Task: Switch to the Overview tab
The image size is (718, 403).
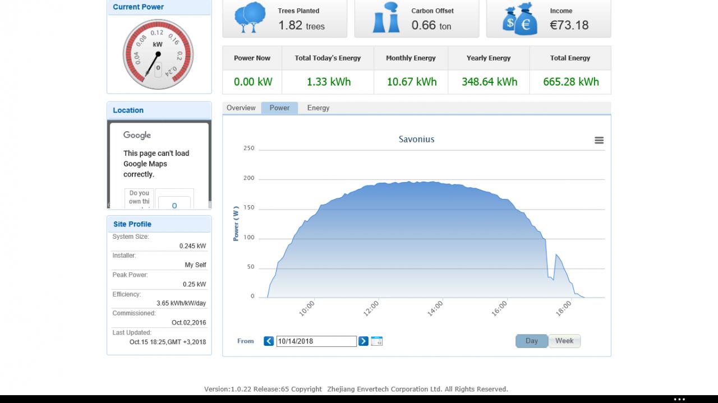Action: 241,108
